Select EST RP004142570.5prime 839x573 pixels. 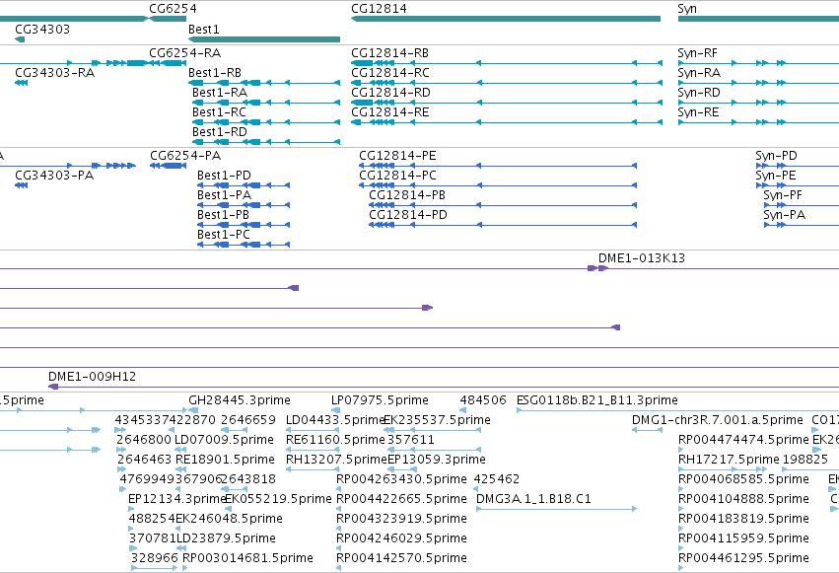tap(401, 558)
